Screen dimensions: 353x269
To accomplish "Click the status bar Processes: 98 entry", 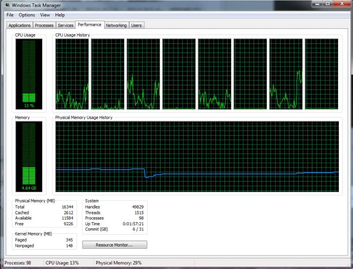I will click(x=18, y=263).
